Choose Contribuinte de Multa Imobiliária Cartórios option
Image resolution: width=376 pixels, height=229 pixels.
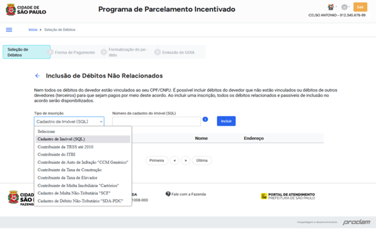pyautogui.click(x=83, y=185)
